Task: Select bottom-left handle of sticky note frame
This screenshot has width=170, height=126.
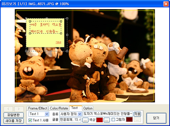Action: click(26, 51)
